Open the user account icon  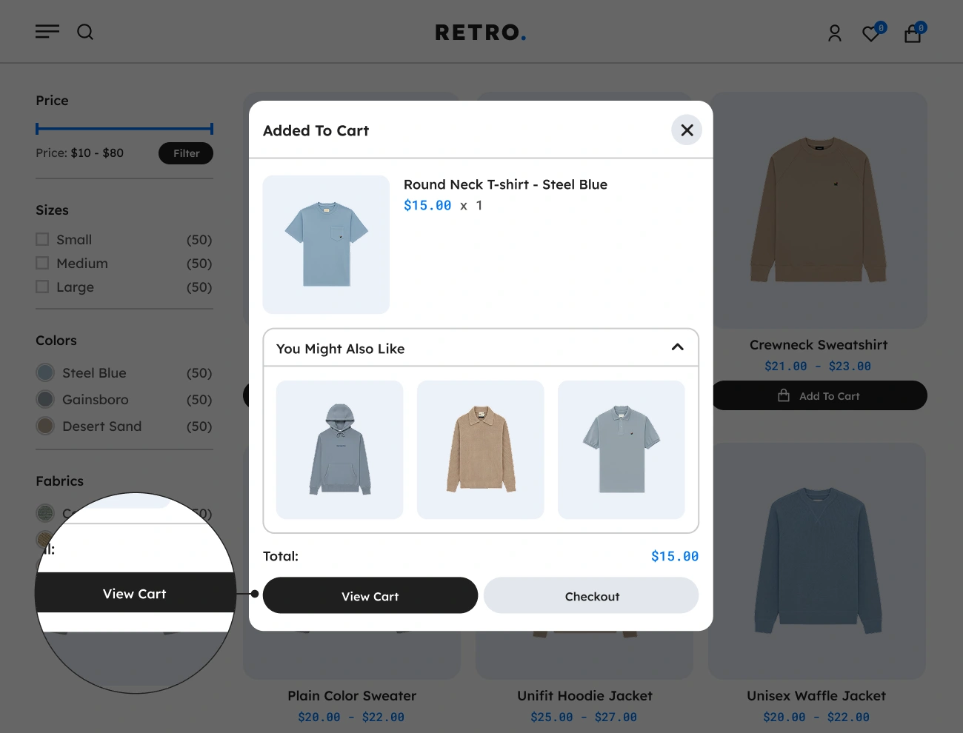coord(835,33)
